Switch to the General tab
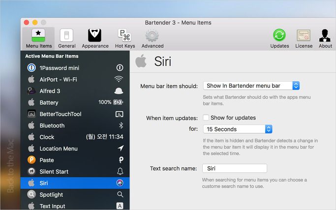The image size is (336, 210). (66, 39)
